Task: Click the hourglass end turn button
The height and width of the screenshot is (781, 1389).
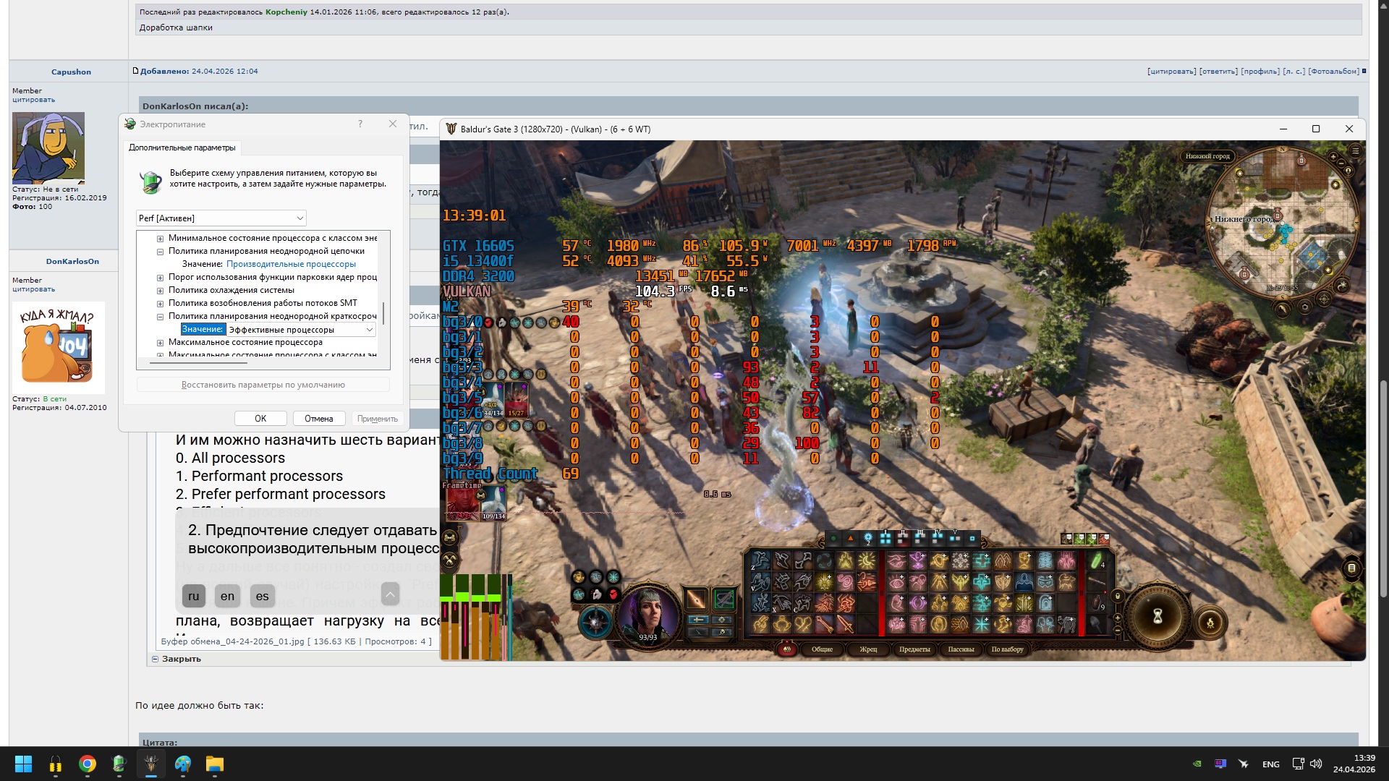Action: click(1157, 616)
